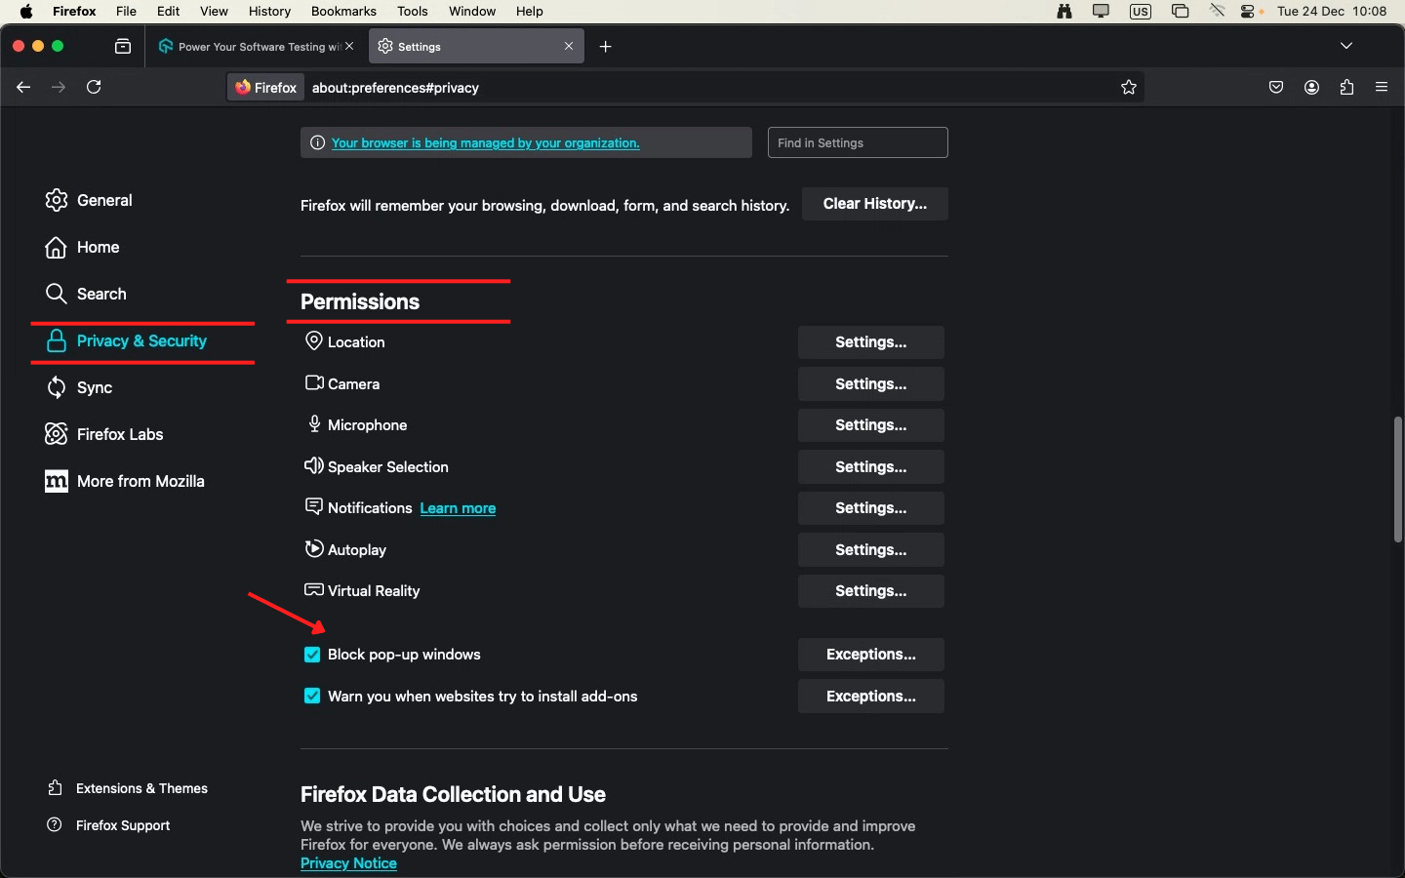Open the Search settings section

[x=100, y=294]
